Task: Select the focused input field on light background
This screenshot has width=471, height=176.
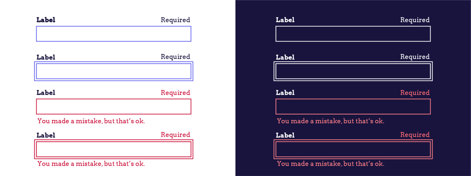Action: [x=113, y=71]
